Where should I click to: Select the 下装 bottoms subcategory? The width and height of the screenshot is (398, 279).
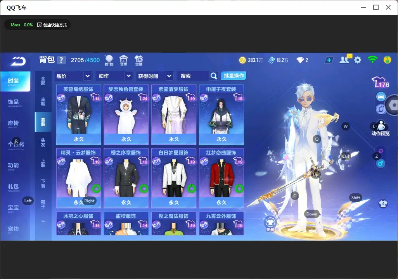coord(43,184)
